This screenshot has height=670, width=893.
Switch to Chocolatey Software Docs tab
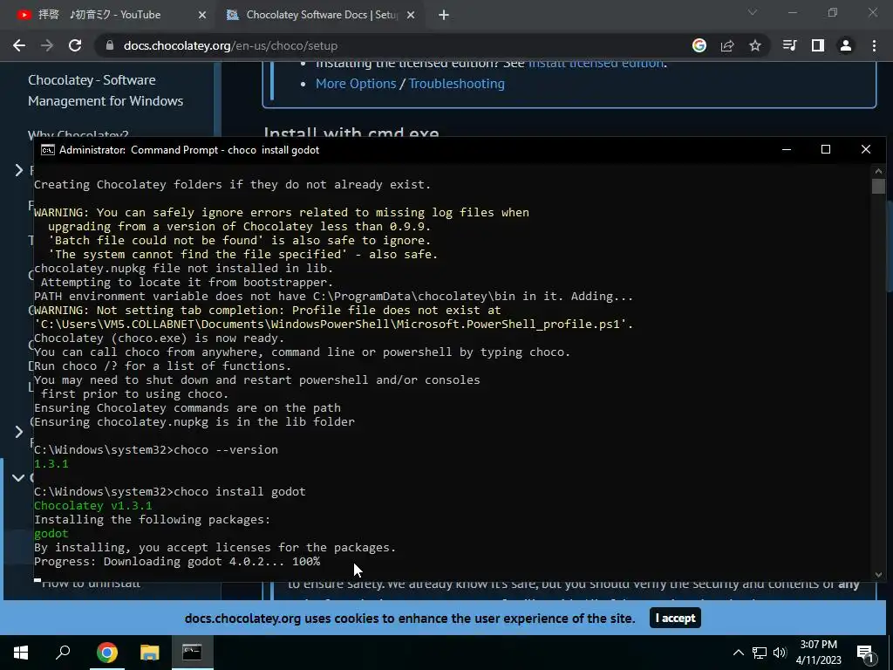click(x=321, y=15)
